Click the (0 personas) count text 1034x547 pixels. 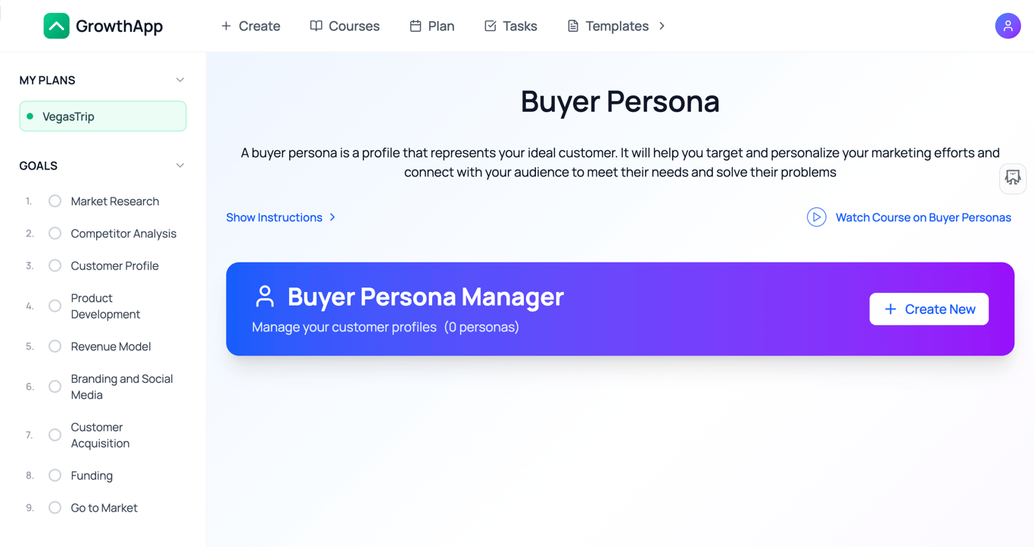click(481, 327)
